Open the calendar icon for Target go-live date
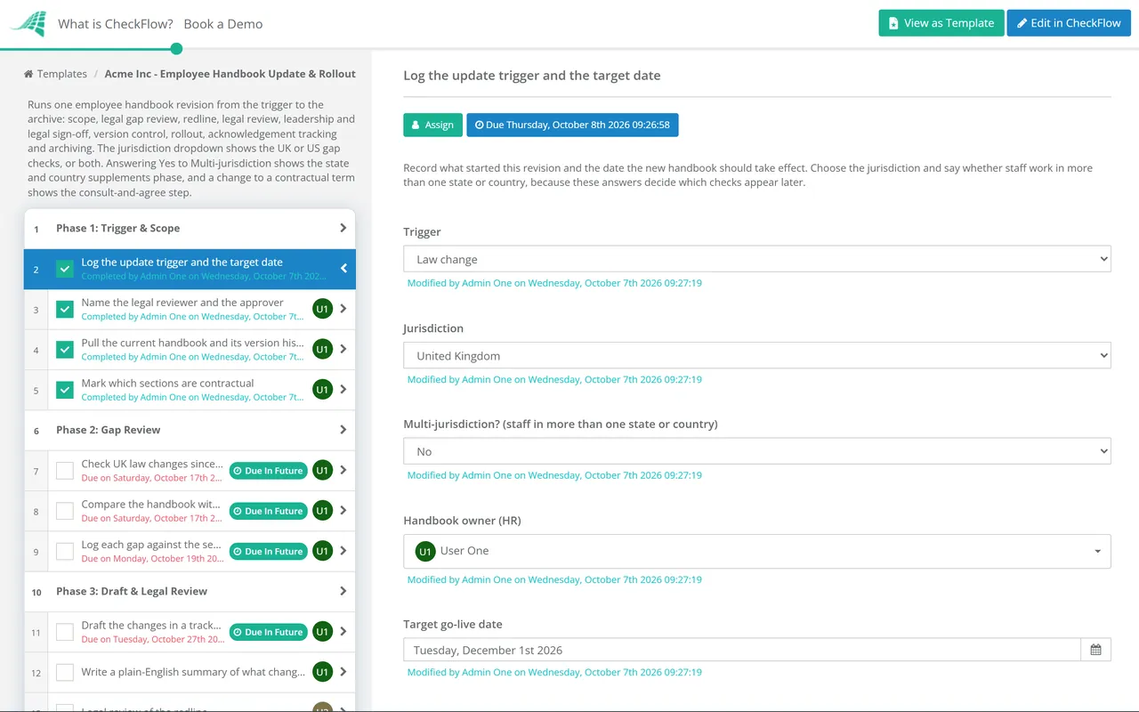Image resolution: width=1139 pixels, height=712 pixels. 1095,650
